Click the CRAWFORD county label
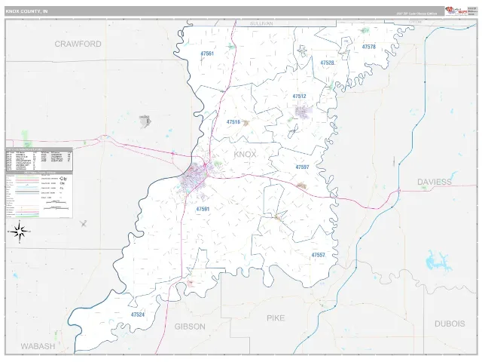482x362 pixels. tap(78, 44)
